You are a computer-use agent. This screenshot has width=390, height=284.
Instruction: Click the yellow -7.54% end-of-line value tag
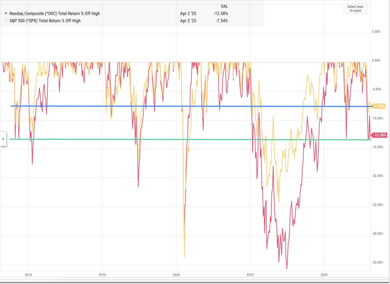click(379, 106)
